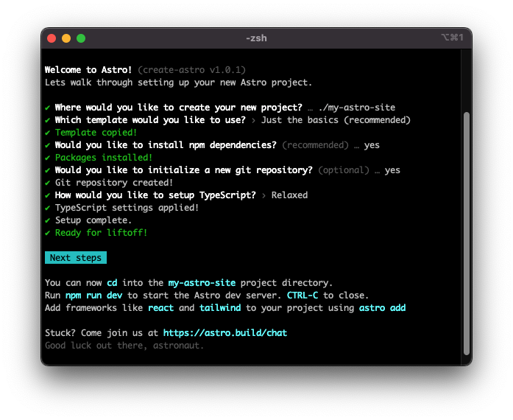The image size is (513, 420).
Task: Click checkmark beside 'Setup complete.'
Action: [48, 220]
